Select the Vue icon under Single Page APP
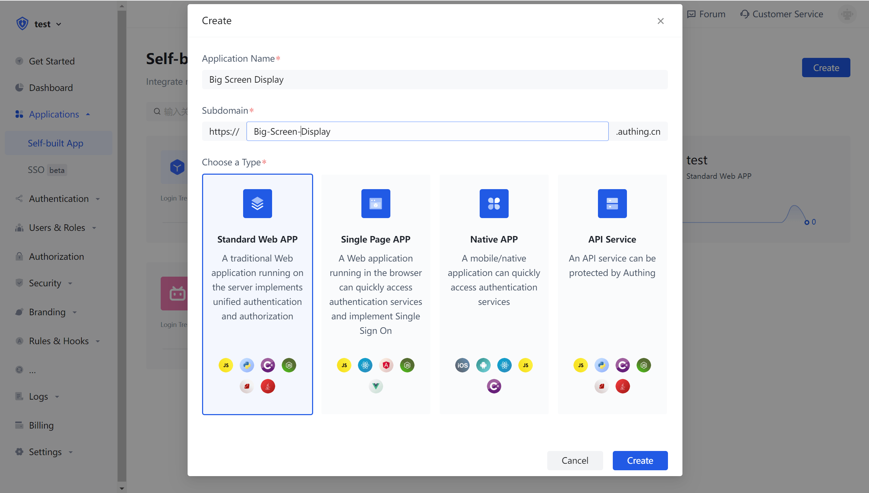Viewport: 869px width, 493px height. pyautogui.click(x=376, y=386)
